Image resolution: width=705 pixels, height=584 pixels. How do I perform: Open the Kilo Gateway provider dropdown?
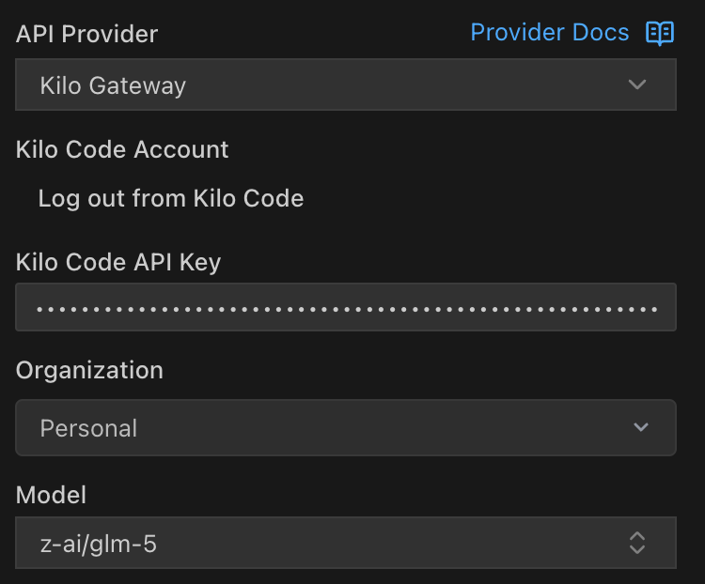click(346, 85)
